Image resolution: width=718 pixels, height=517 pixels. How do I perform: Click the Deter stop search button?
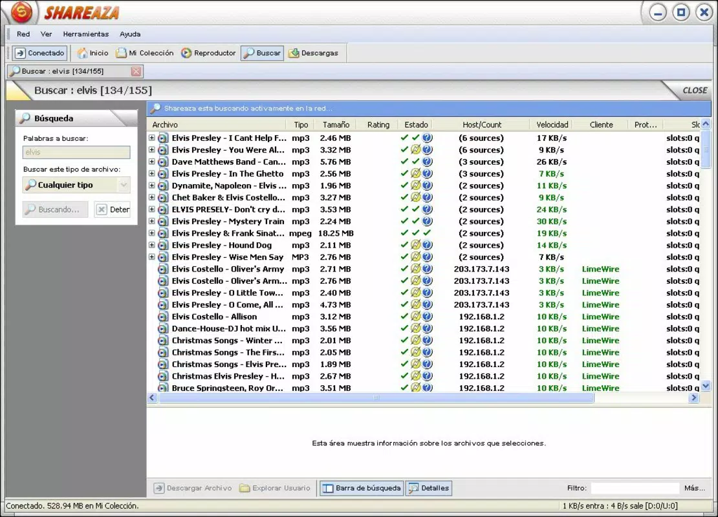tap(113, 209)
